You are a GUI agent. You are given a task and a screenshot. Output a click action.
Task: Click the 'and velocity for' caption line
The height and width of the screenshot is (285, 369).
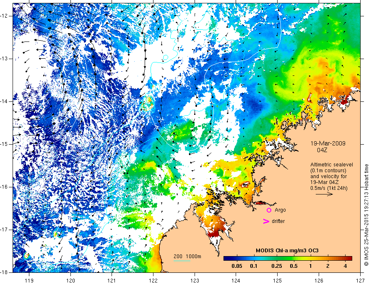click(x=328, y=176)
